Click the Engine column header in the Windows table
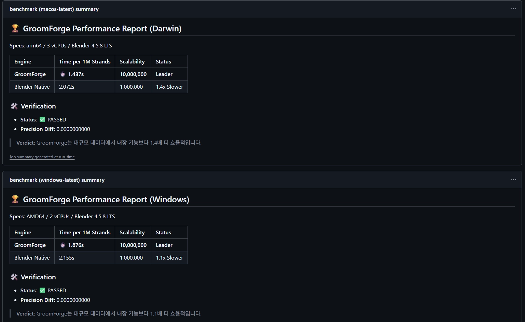 coord(32,232)
